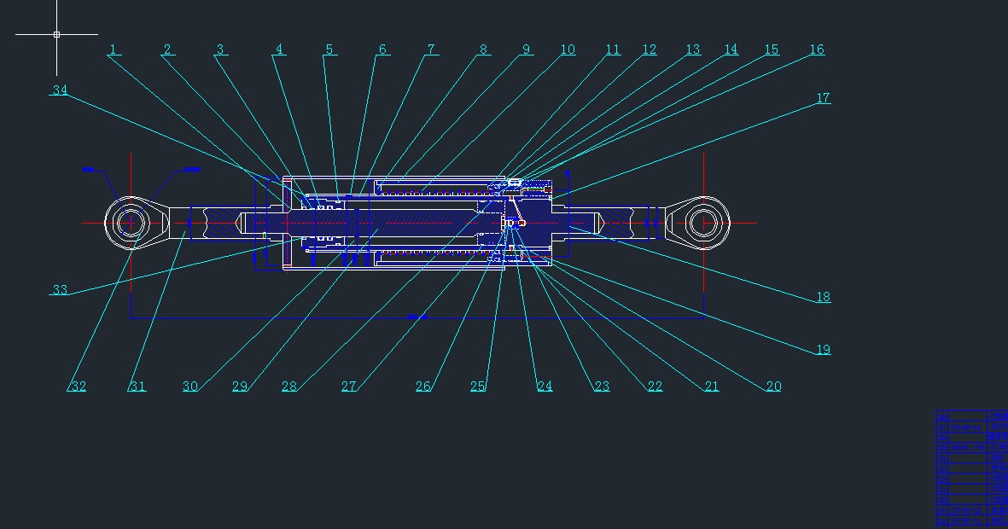The width and height of the screenshot is (1008, 529).
Task: Select part balloon number 18
Action: click(824, 297)
